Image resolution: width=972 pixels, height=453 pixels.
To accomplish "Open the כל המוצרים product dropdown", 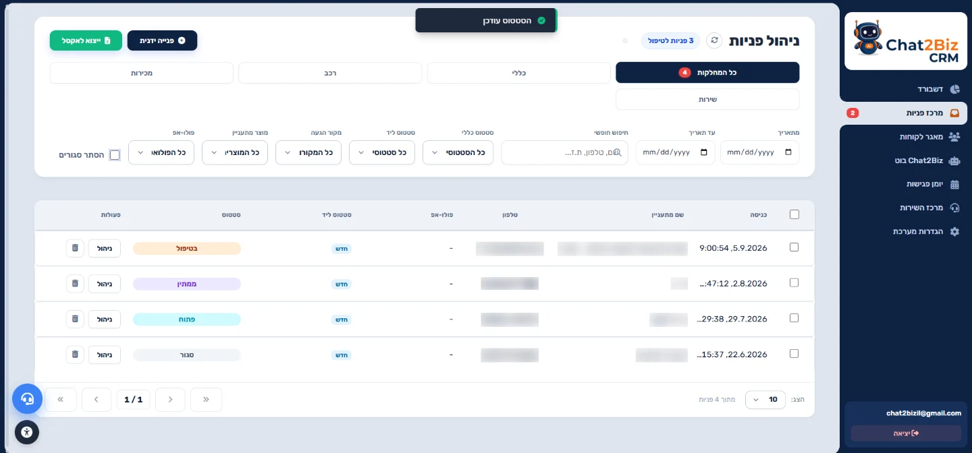I will 235,152.
